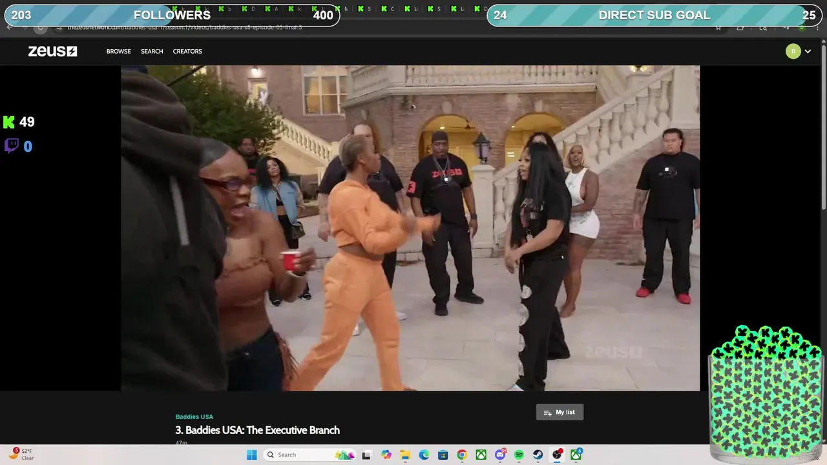Open the Xbox icon with badge 6
Viewport: 827px width, 465px height.
pos(576,455)
